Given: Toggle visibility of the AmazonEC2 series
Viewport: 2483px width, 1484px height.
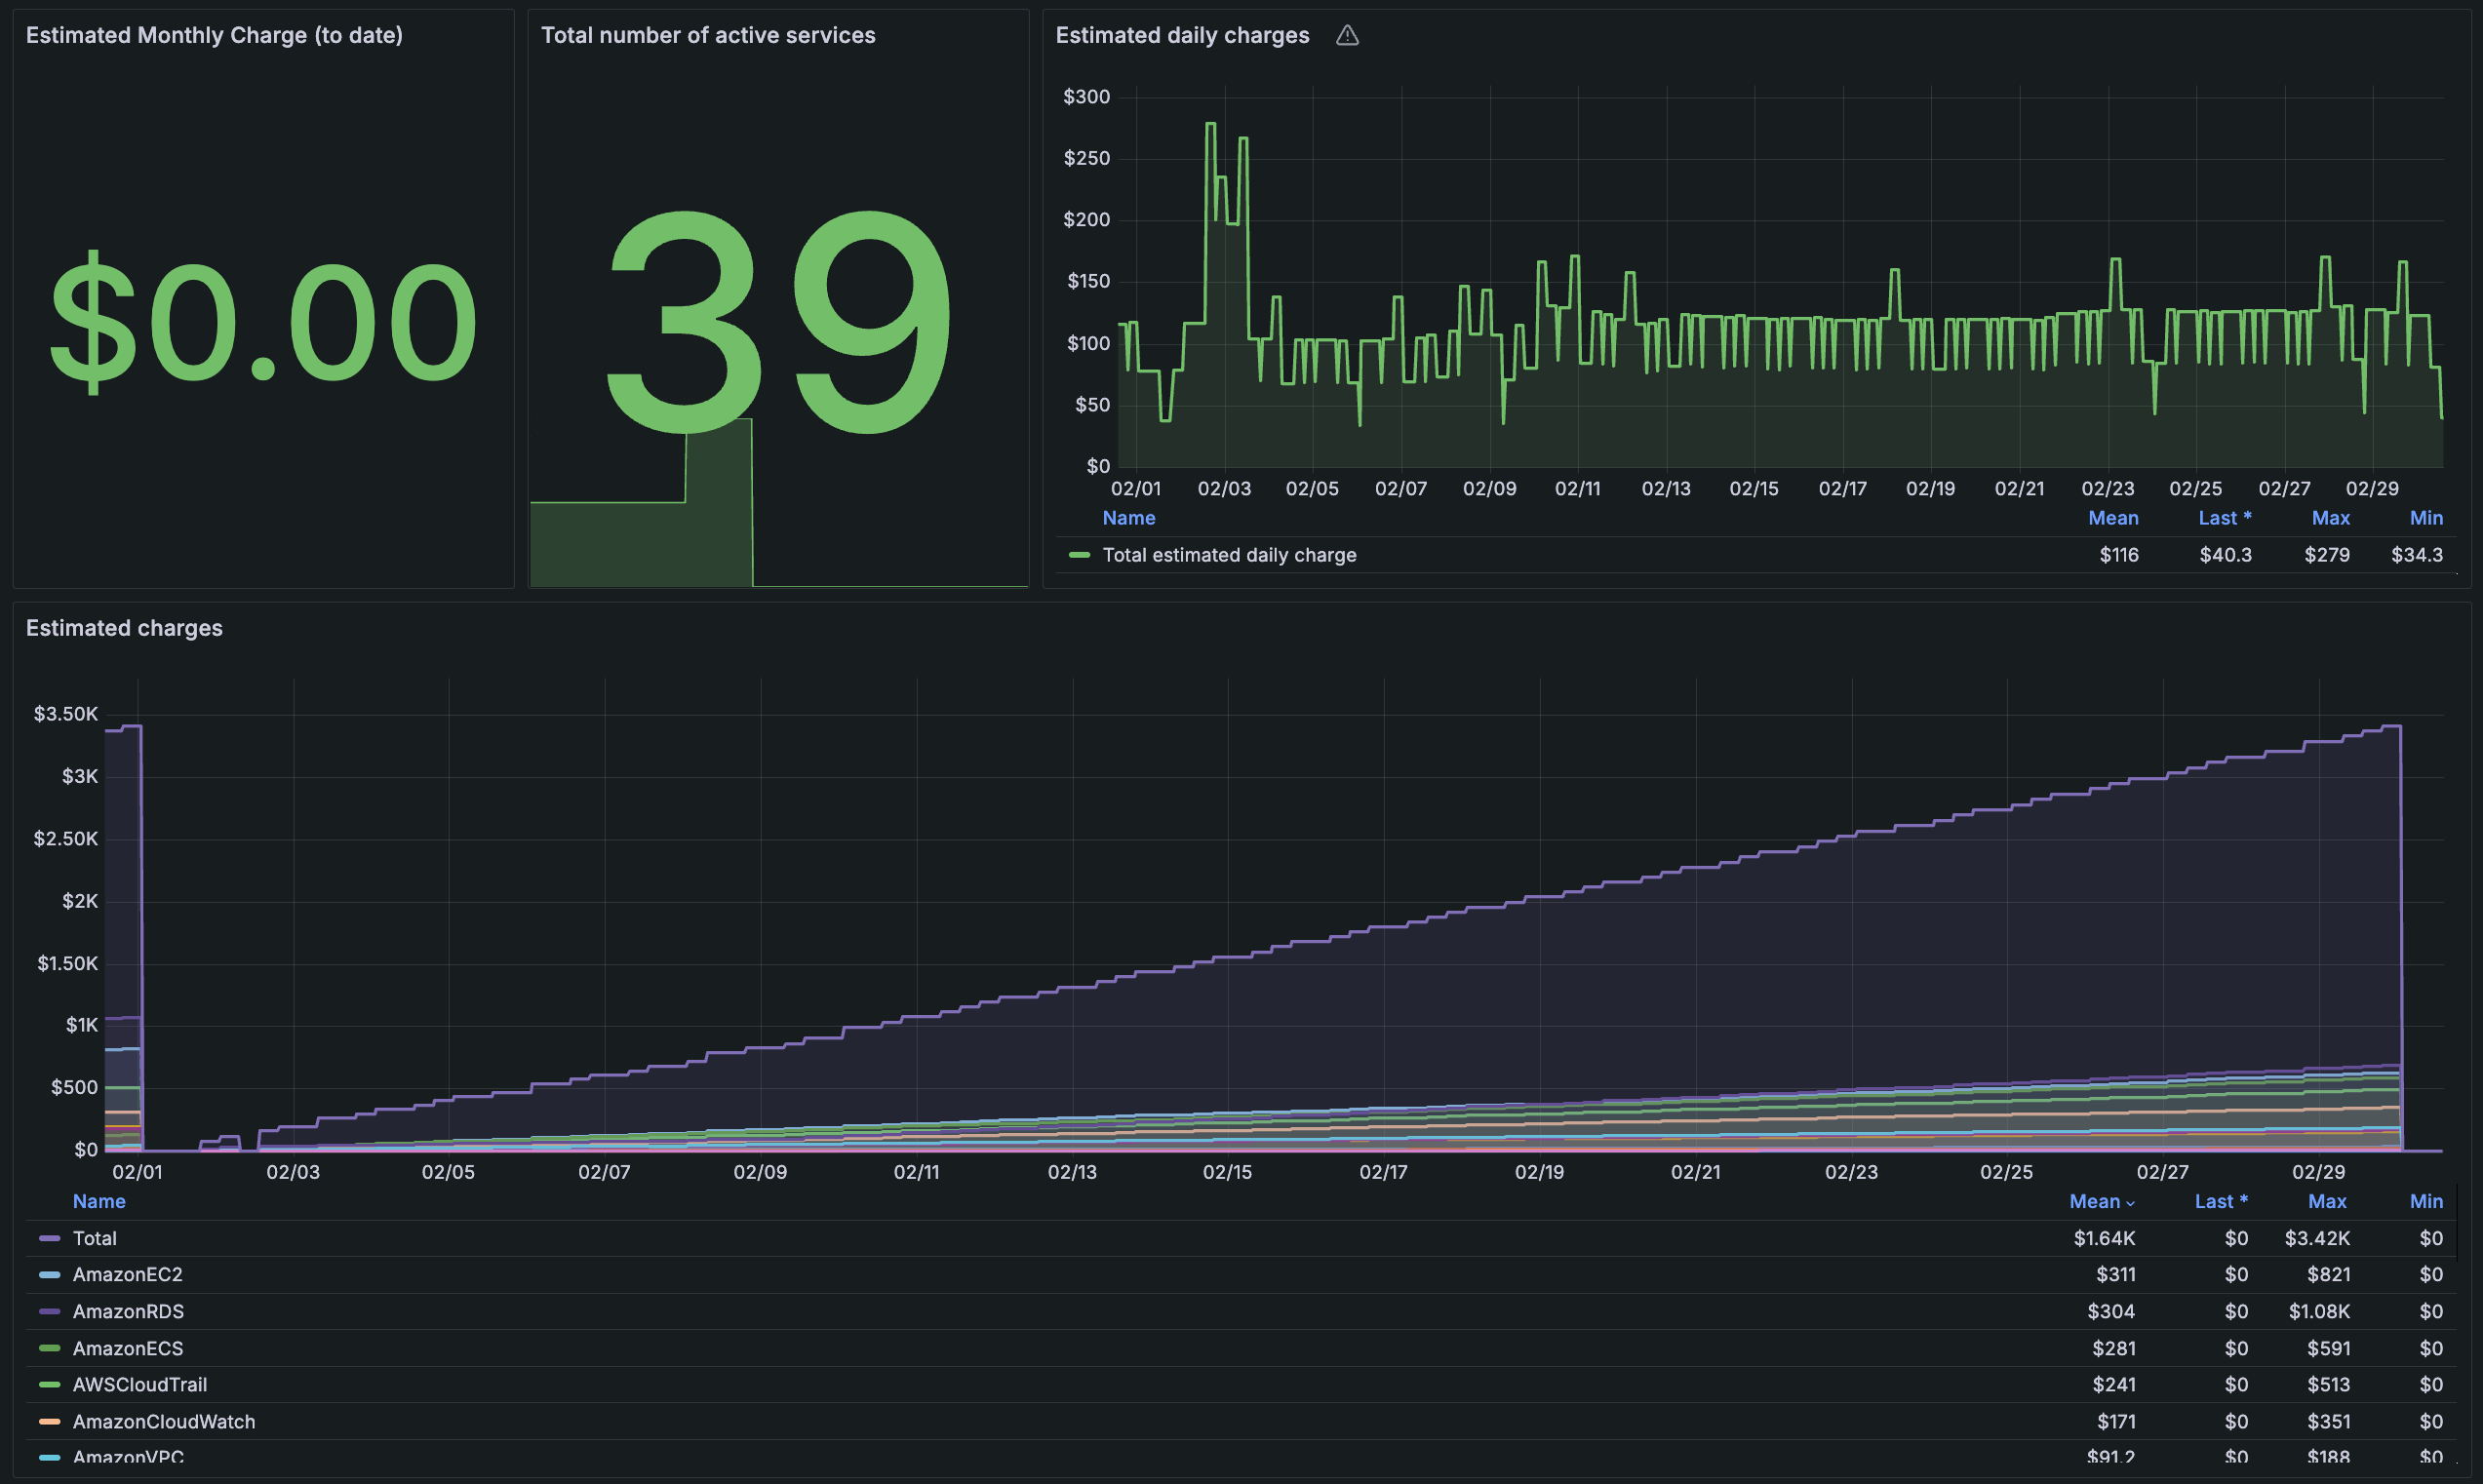Looking at the screenshot, I should (127, 1275).
